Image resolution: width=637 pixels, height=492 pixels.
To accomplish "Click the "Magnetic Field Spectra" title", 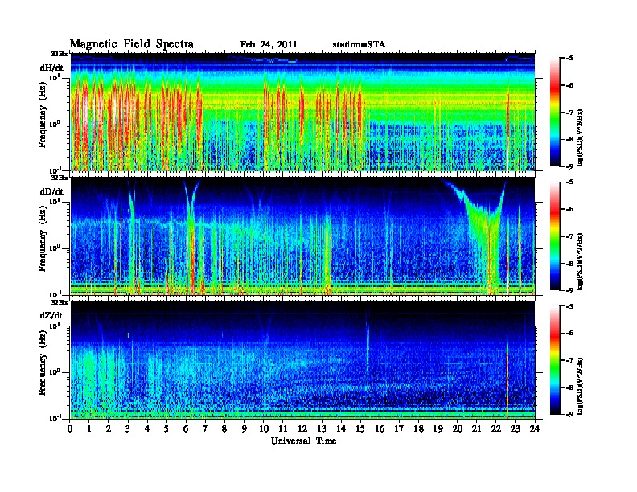I will pos(132,44).
